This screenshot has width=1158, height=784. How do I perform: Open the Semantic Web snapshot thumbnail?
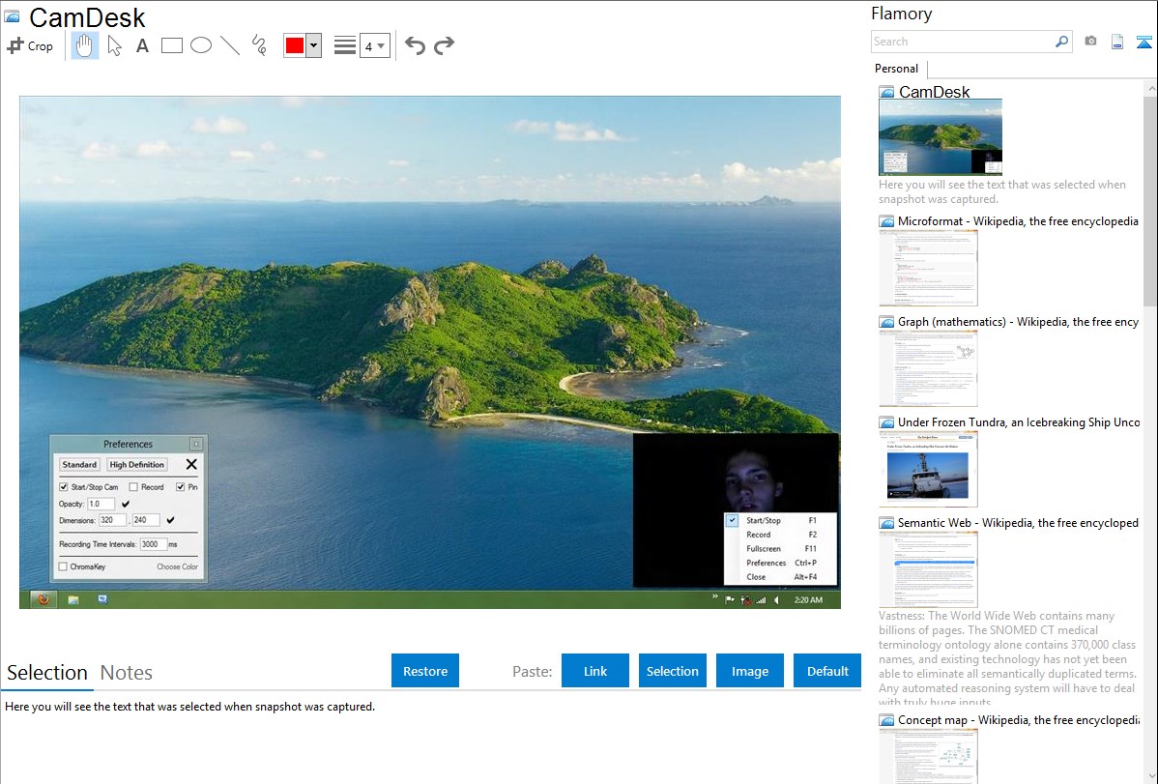point(928,569)
